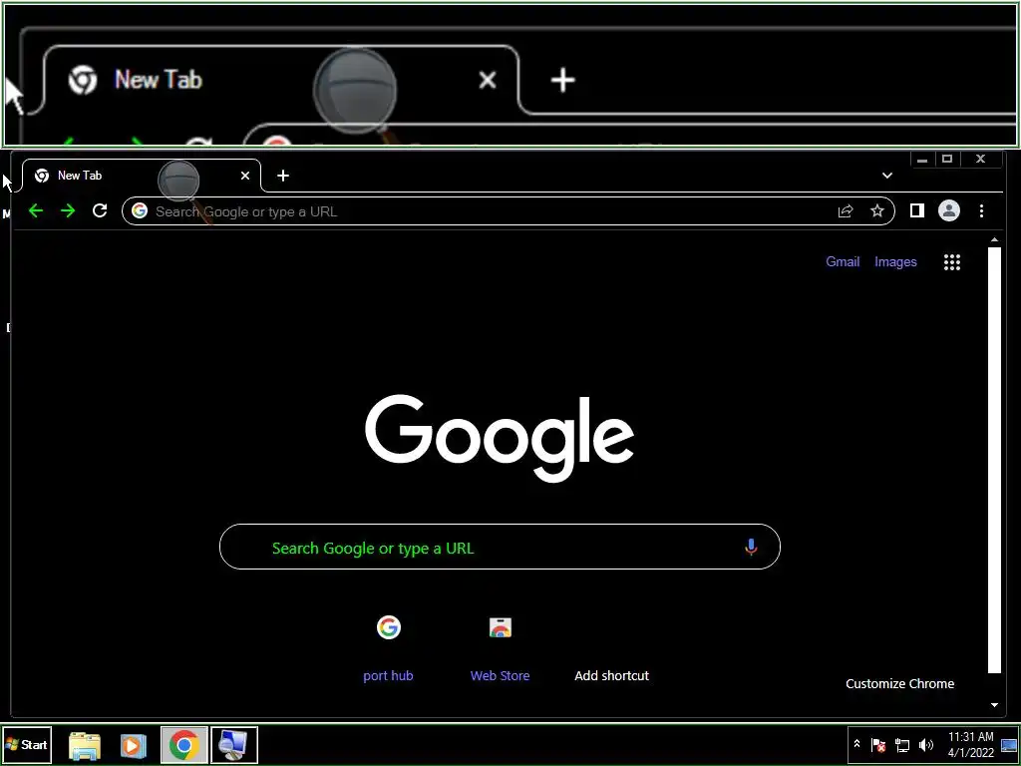This screenshot has height=766, width=1021.
Task: Click the page scrollbar up arrow
Action: coord(994,240)
